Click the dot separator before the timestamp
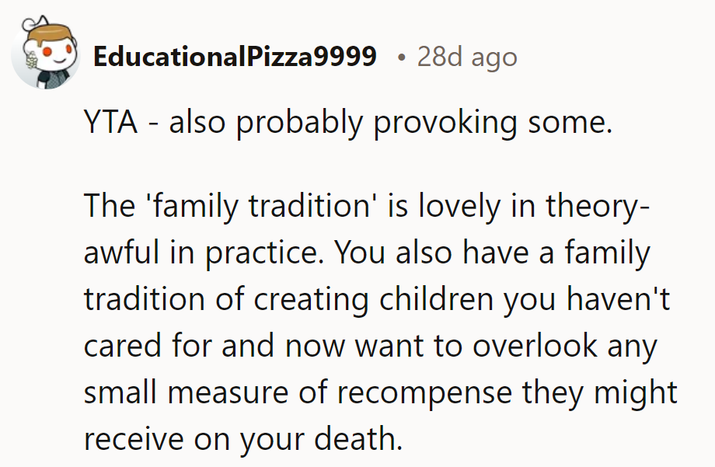Image resolution: width=715 pixels, height=467 pixels. 399,57
